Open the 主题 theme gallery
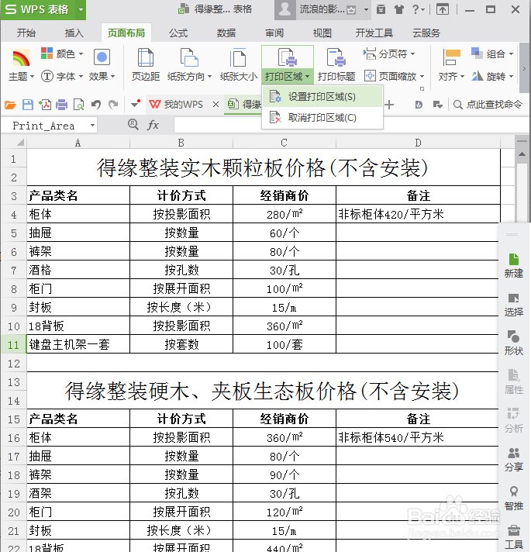 (21, 65)
